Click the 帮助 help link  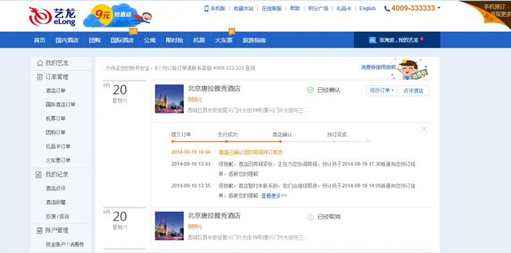pyautogui.click(x=295, y=8)
